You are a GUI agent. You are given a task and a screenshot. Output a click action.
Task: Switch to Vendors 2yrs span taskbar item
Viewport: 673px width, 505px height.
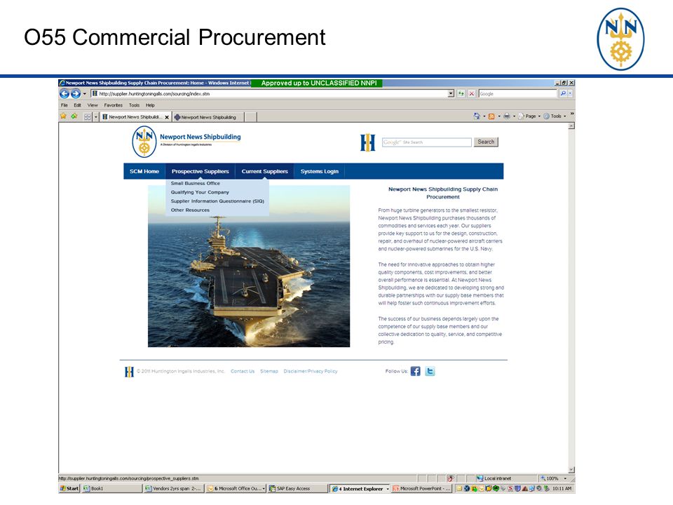173,488
